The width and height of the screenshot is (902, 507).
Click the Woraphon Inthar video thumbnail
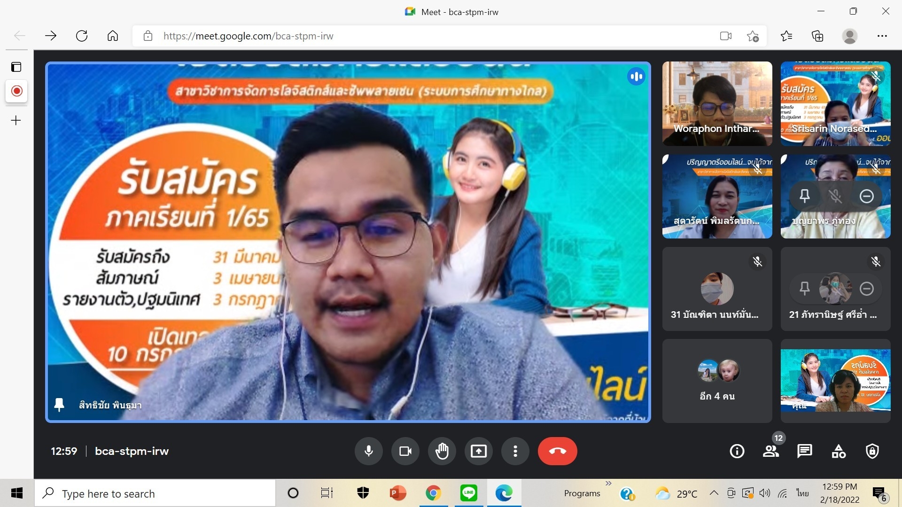click(x=717, y=103)
